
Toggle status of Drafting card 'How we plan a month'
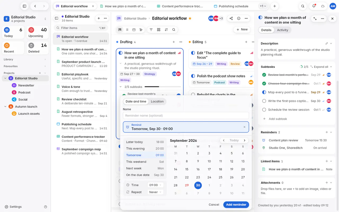pyautogui.click(x=121, y=53)
